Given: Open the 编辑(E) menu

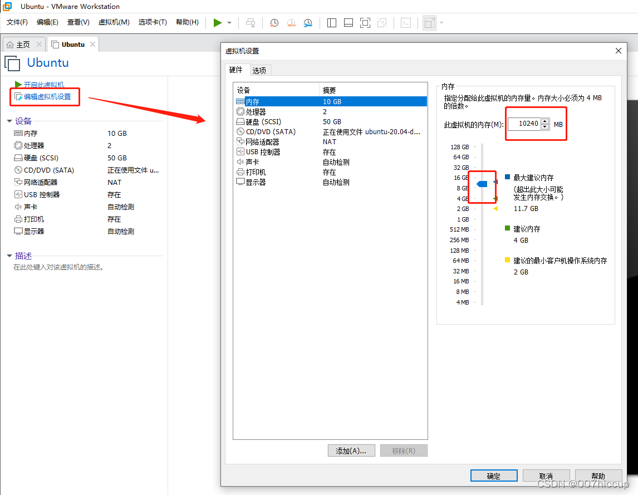Looking at the screenshot, I should (x=47, y=22).
